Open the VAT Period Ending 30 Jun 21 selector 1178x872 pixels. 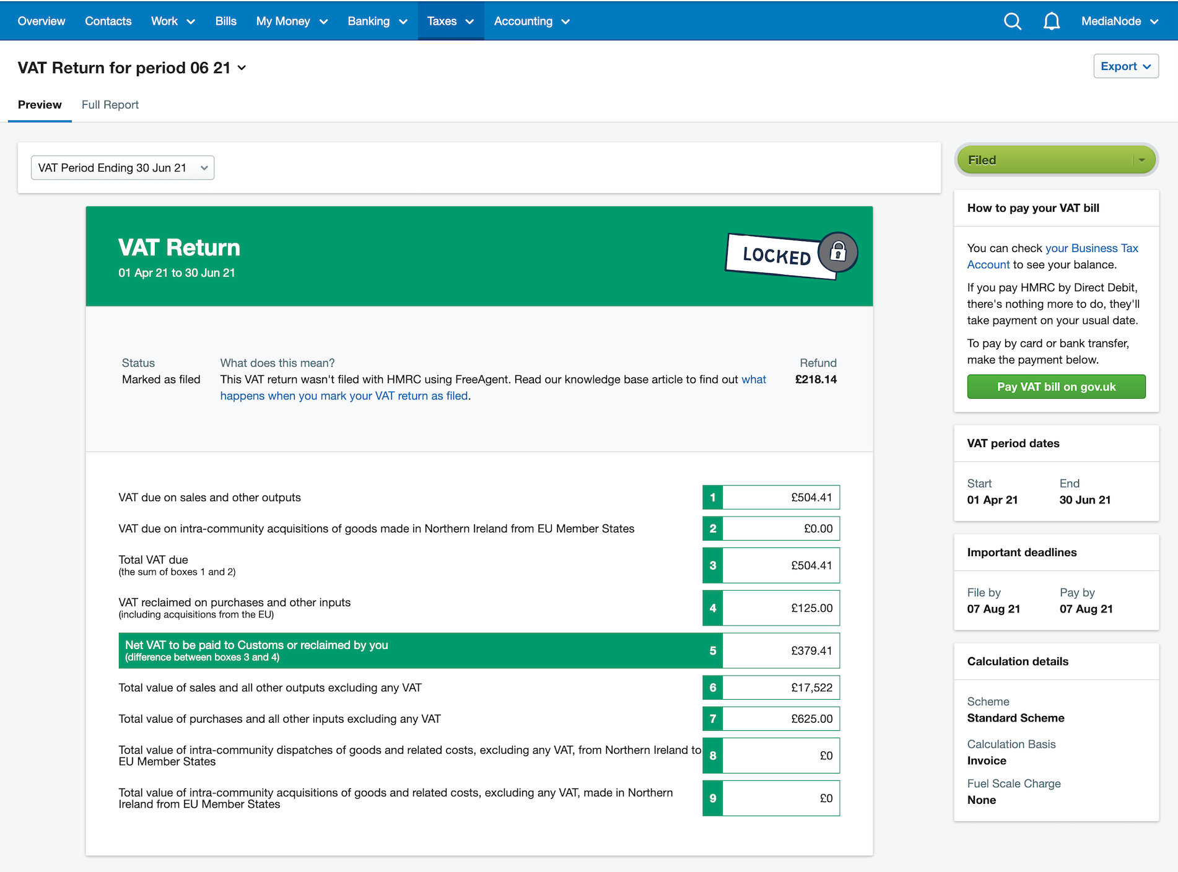coord(122,167)
